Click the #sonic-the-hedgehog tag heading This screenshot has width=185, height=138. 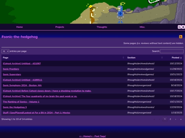[20, 37]
